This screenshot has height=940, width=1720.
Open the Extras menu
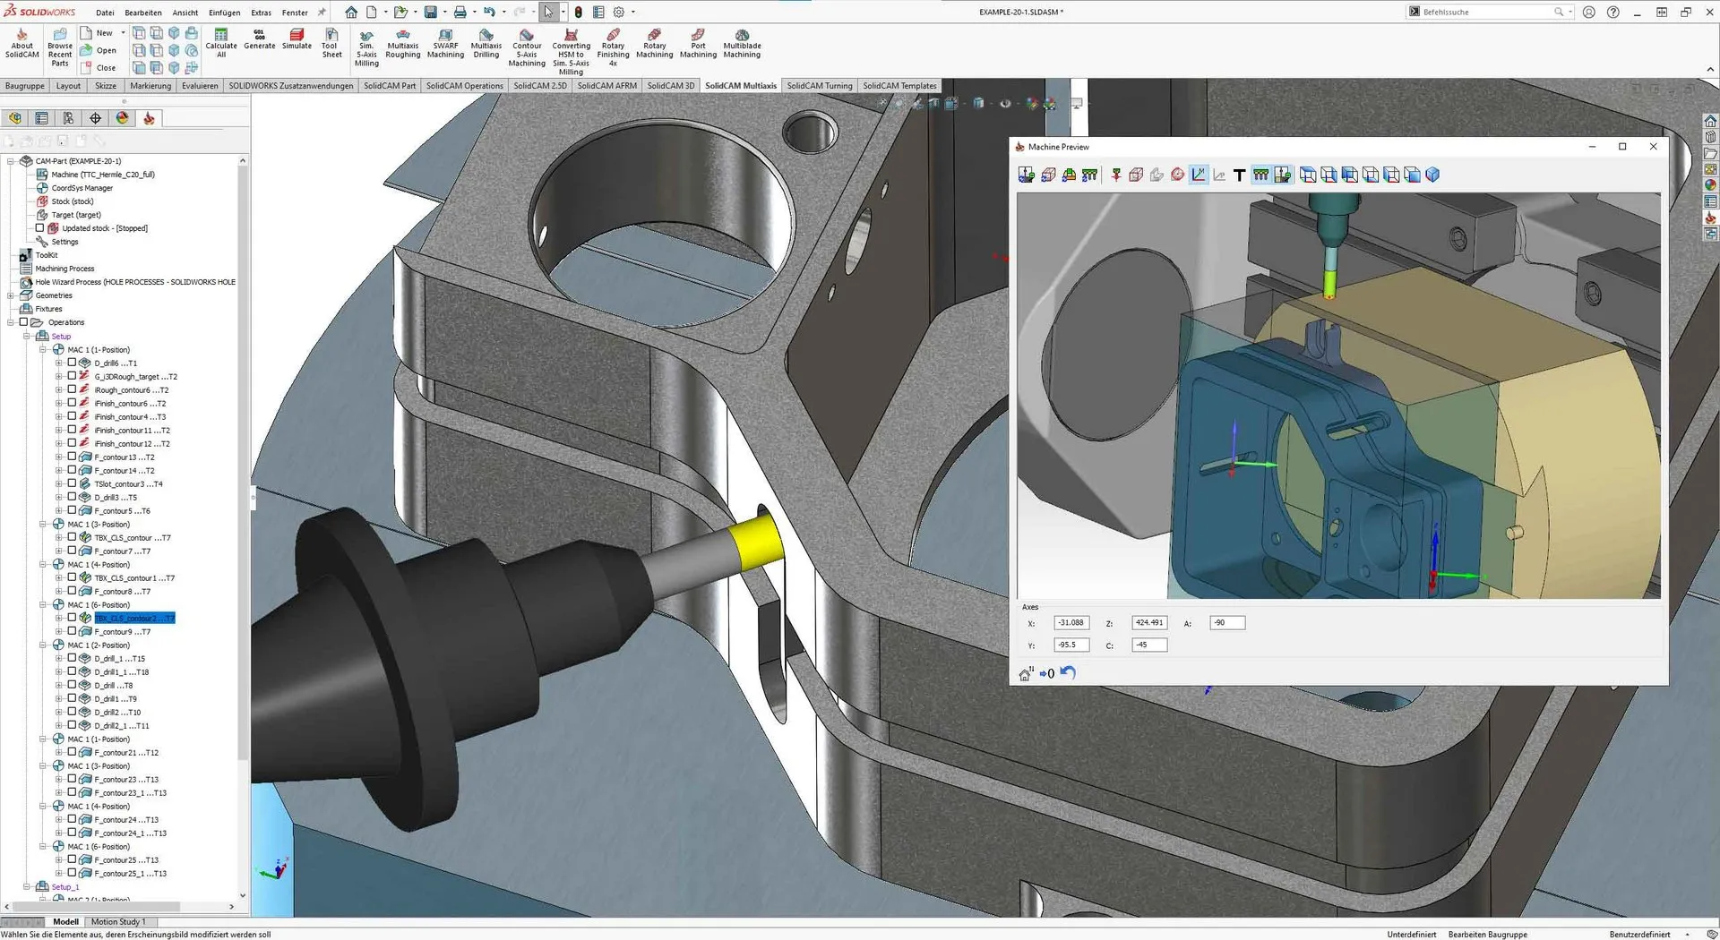tap(261, 13)
